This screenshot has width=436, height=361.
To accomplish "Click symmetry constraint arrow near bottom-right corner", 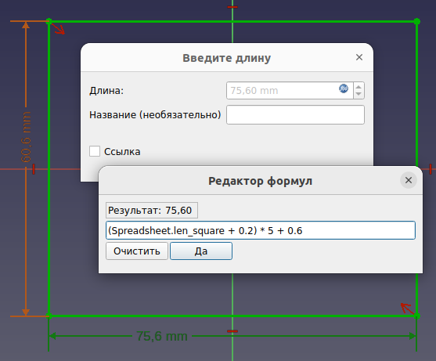I will point(407,309).
